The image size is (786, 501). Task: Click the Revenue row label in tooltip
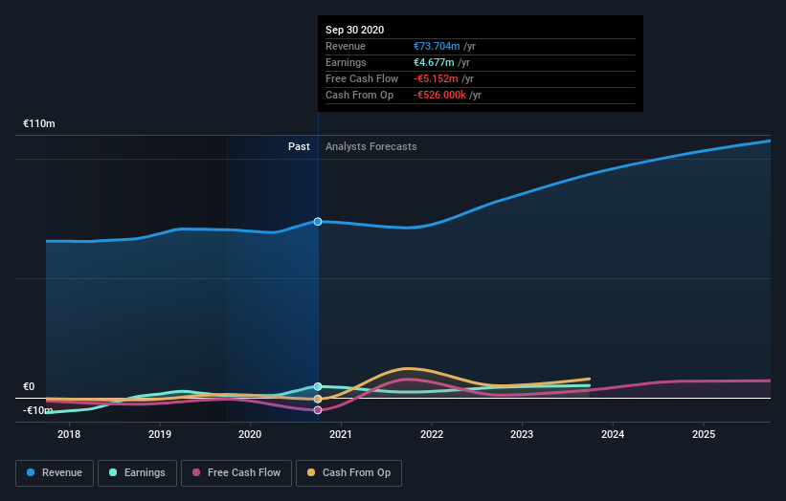coord(346,46)
